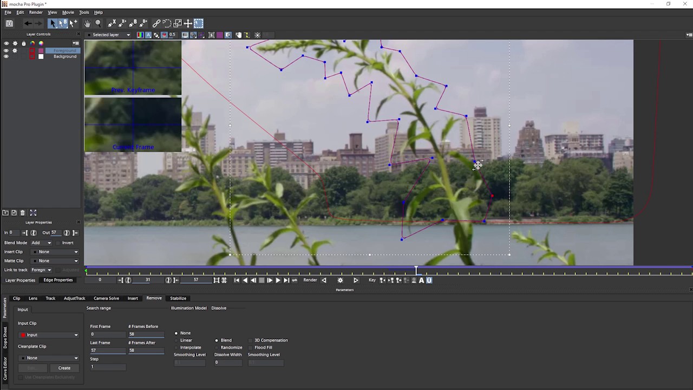The width and height of the screenshot is (693, 390).
Task: Open the Link to track dropdown
Action: coord(41,270)
